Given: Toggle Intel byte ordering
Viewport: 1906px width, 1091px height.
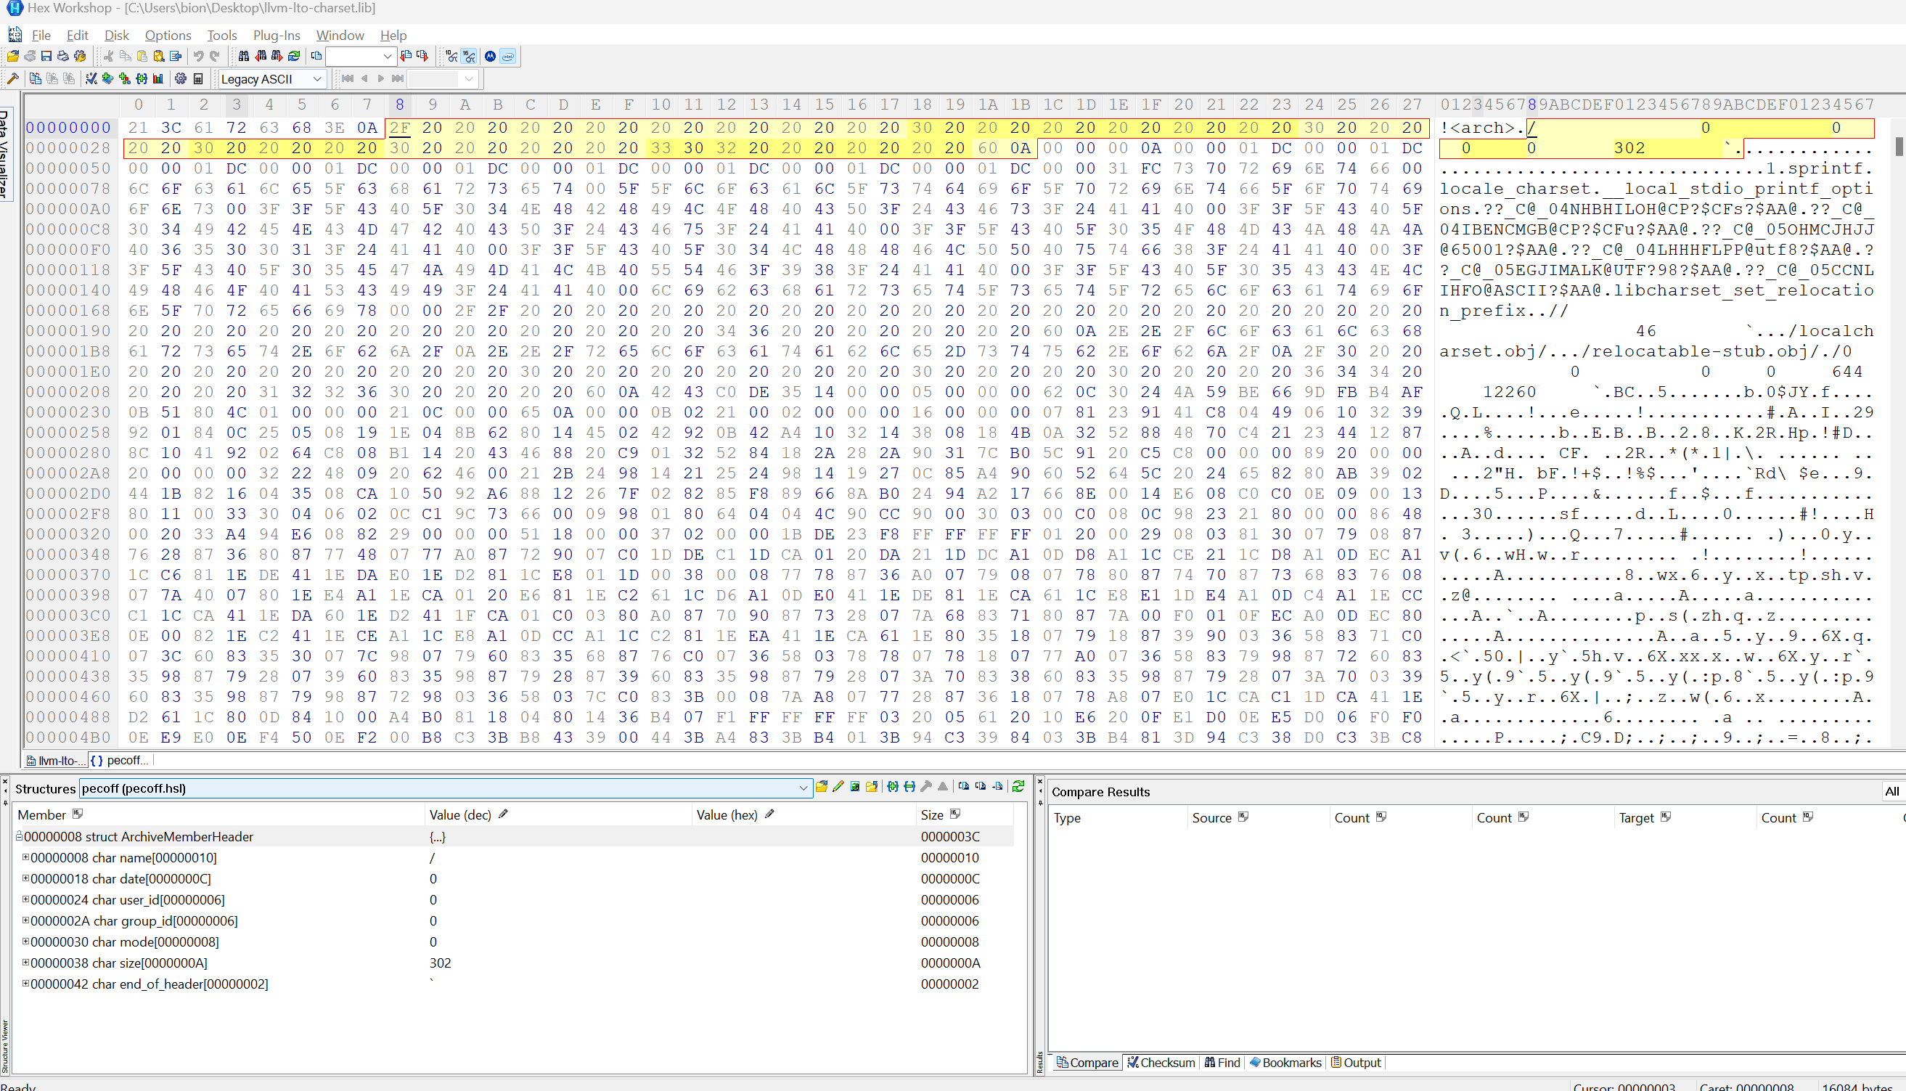Looking at the screenshot, I should click(508, 56).
